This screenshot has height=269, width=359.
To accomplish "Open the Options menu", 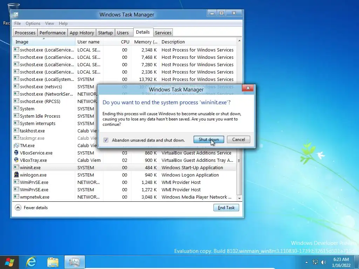I will 33,23.
